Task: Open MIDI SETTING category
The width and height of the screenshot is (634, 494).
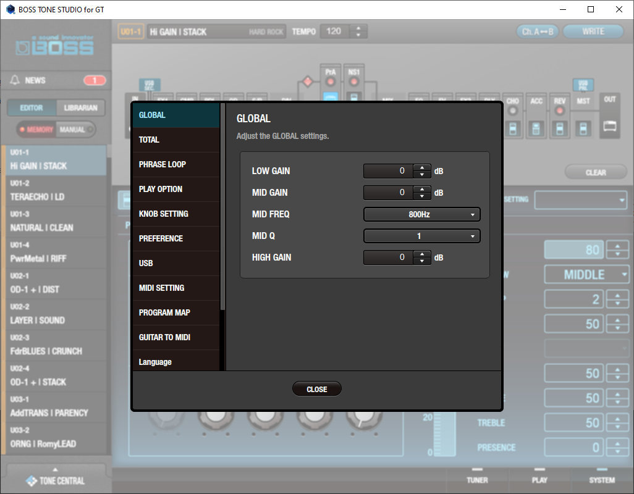Action: click(176, 288)
